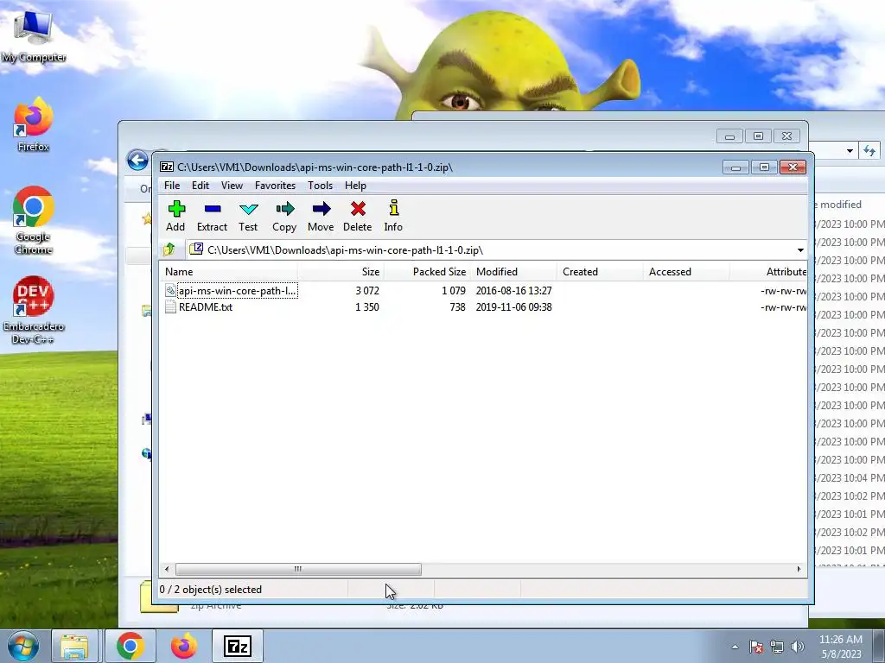Image resolution: width=885 pixels, height=663 pixels.
Task: Click the Copy toolbar icon
Action: [x=284, y=216]
